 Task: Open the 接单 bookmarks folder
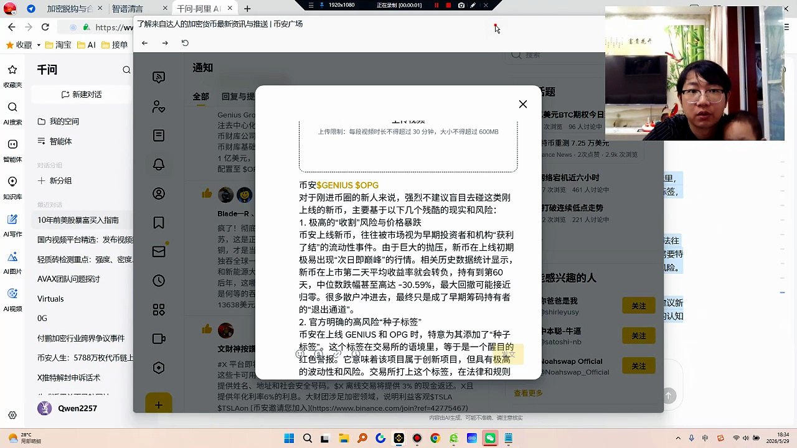[115, 45]
